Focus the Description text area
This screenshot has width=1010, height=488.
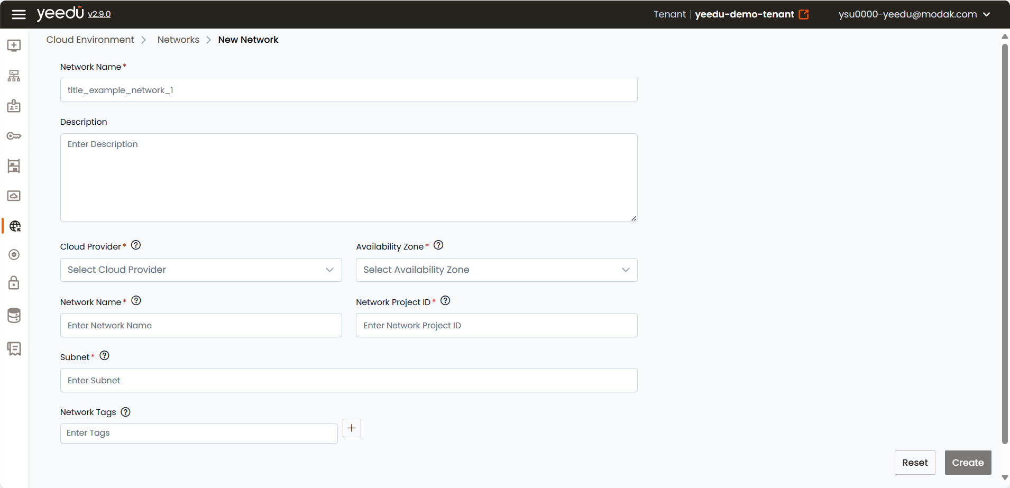(348, 178)
